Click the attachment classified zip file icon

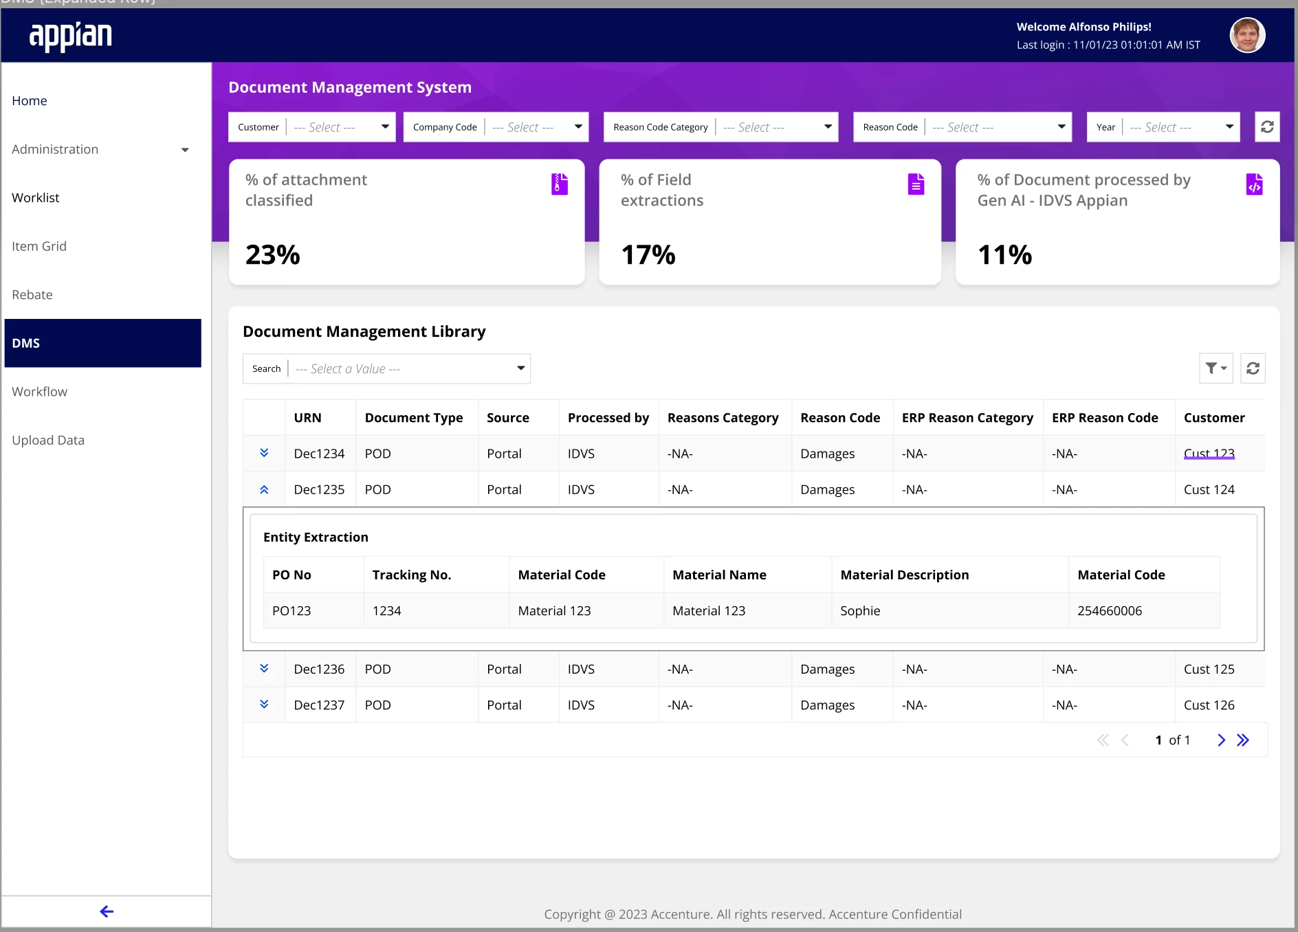pos(560,184)
